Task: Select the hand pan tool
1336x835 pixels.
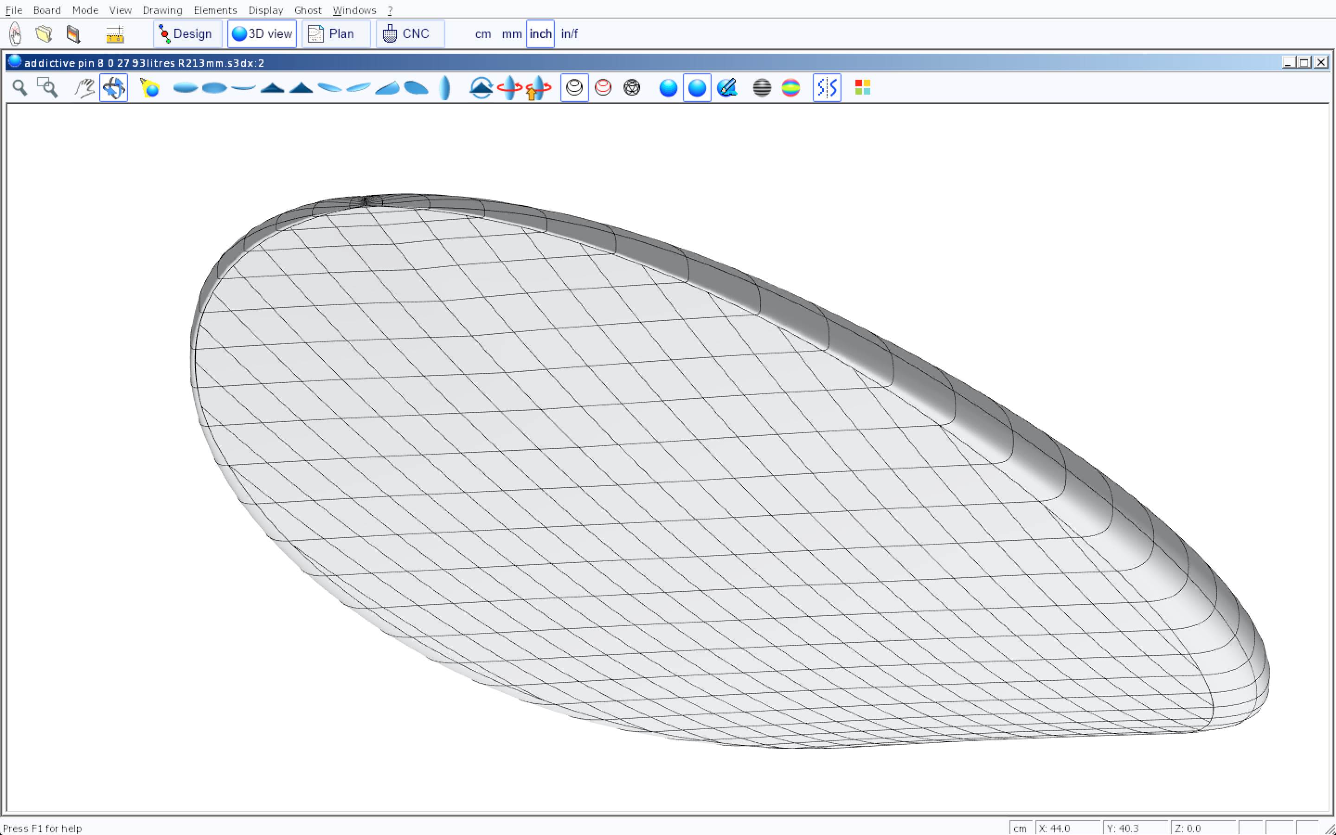Action: pyautogui.click(x=84, y=88)
